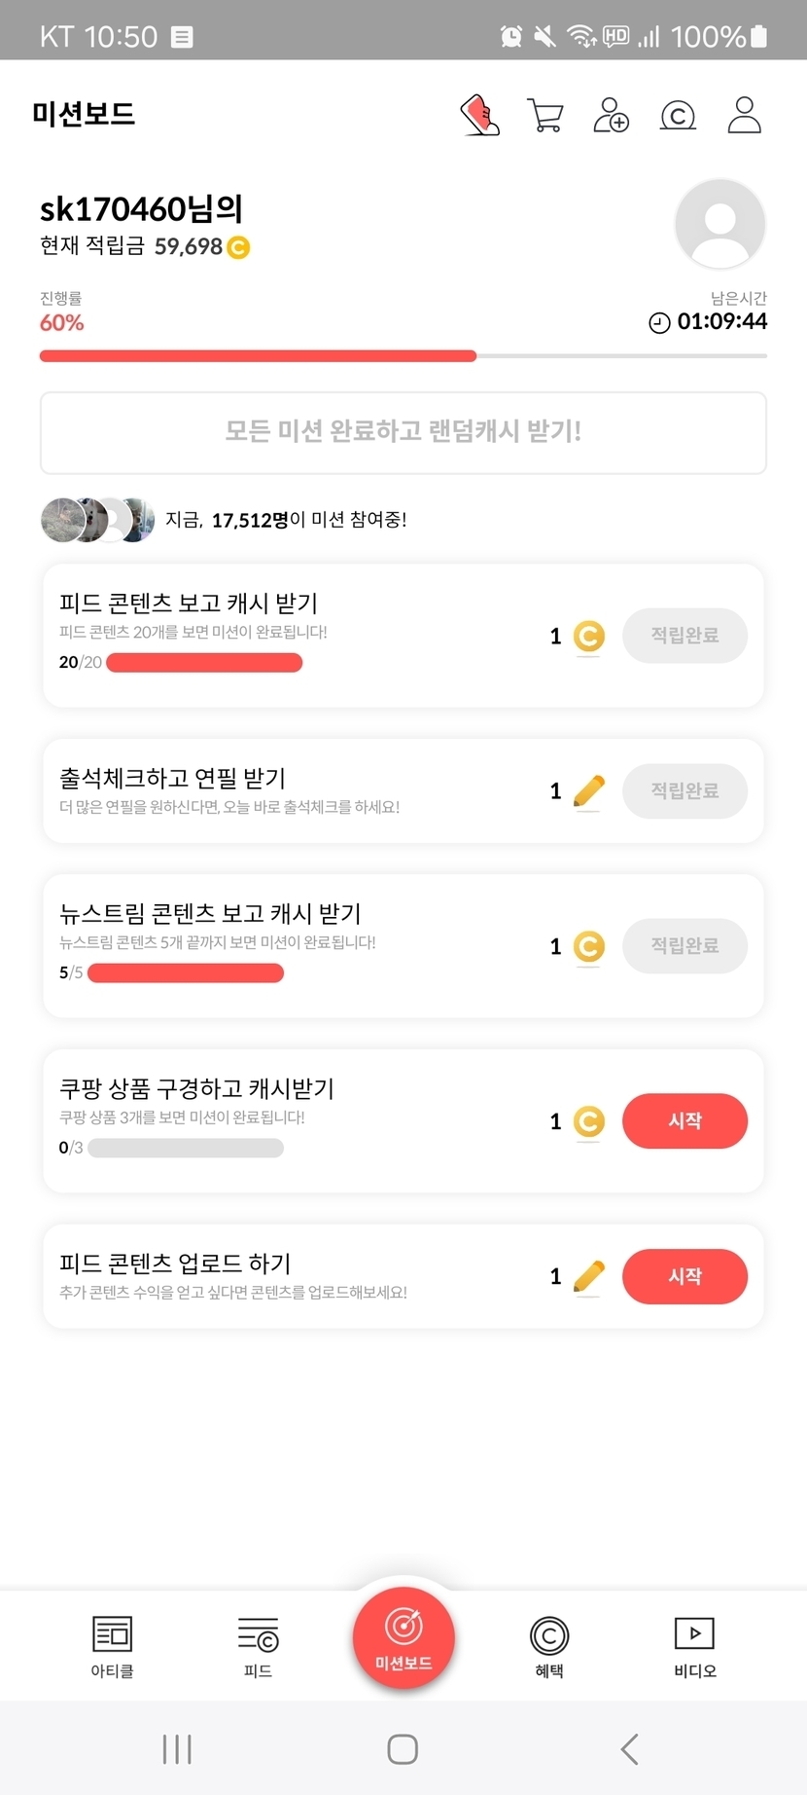
Task: Tap 적립완료 for feed content mission
Action: [684, 636]
